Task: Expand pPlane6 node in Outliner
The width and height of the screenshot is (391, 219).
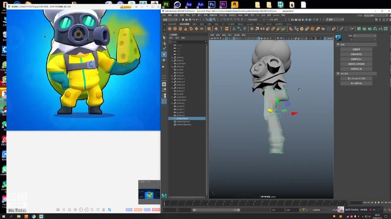Action: [172, 67]
